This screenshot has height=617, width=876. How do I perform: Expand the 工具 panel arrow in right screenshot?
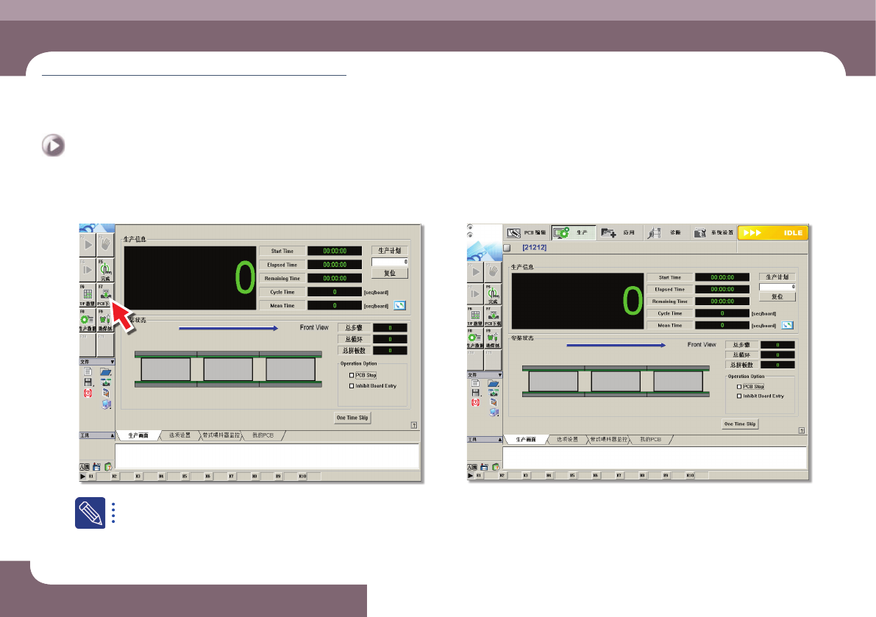(500, 440)
